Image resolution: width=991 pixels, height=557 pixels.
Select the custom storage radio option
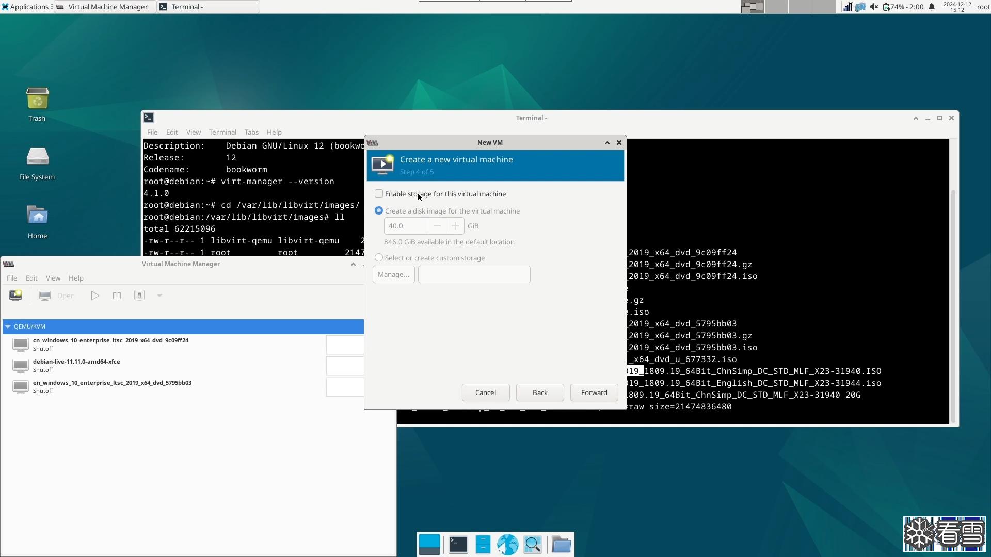tap(379, 258)
